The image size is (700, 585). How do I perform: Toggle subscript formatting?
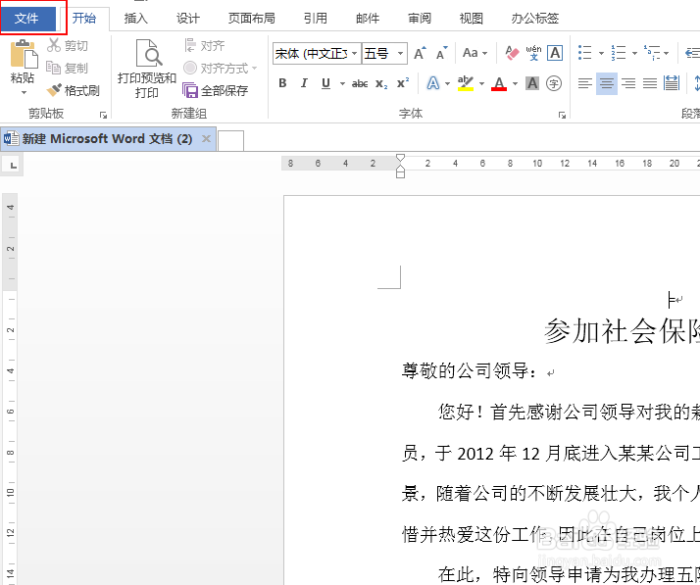381,83
